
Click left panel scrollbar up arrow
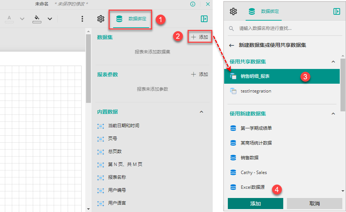pyautogui.click(x=88, y=31)
